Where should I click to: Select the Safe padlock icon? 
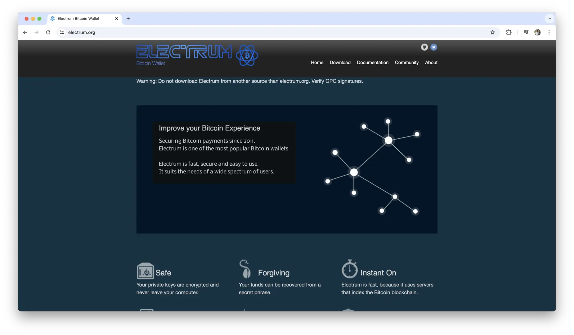146,270
